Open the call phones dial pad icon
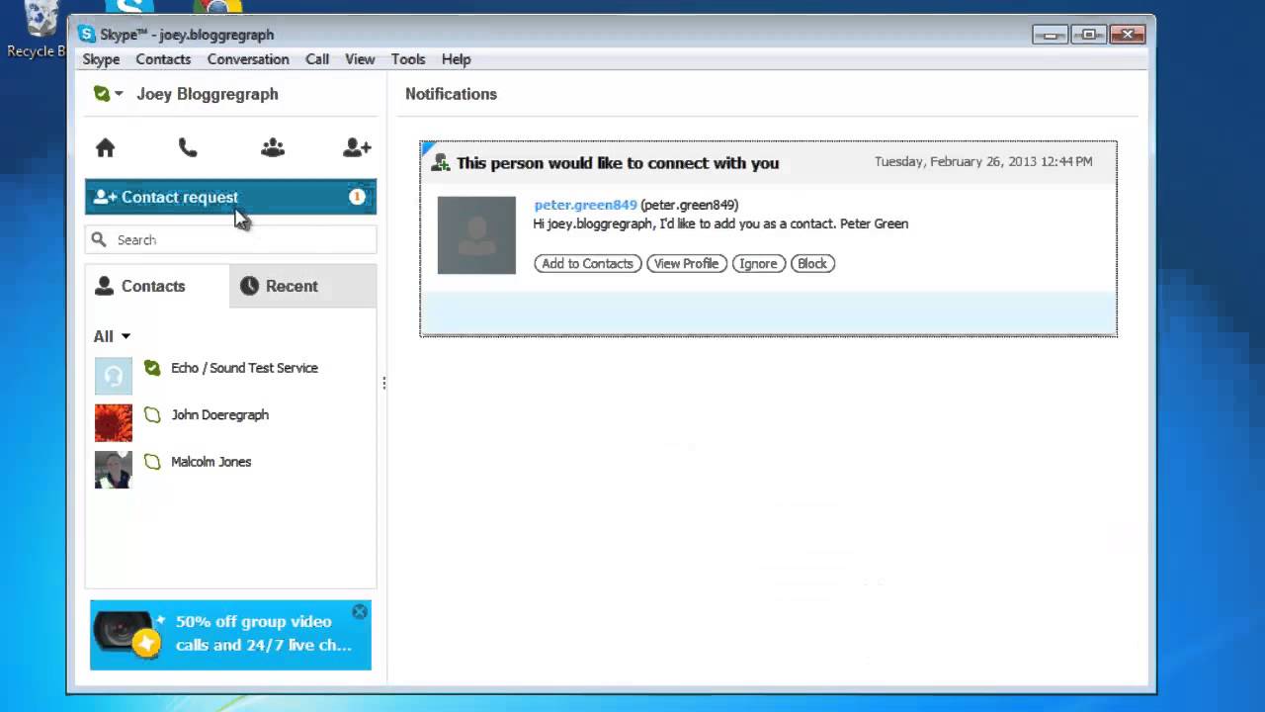This screenshot has height=712, width=1265. 188,147
